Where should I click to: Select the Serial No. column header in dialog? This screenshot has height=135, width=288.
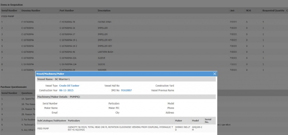click(x=208, y=121)
